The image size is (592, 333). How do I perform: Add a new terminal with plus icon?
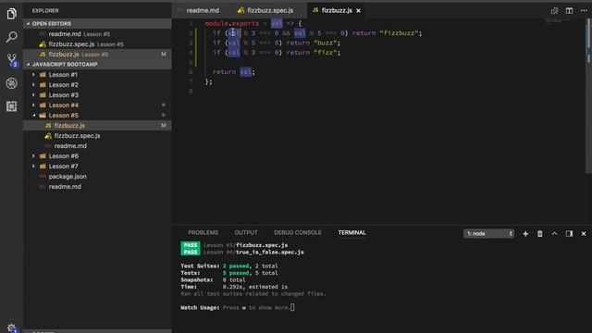click(x=525, y=234)
